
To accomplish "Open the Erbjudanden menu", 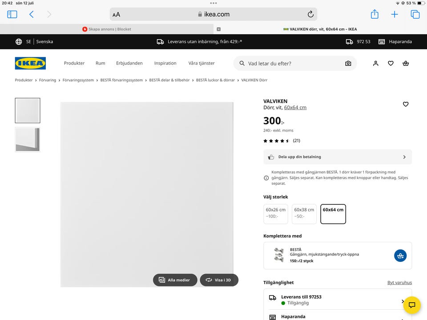I will [x=129, y=63].
